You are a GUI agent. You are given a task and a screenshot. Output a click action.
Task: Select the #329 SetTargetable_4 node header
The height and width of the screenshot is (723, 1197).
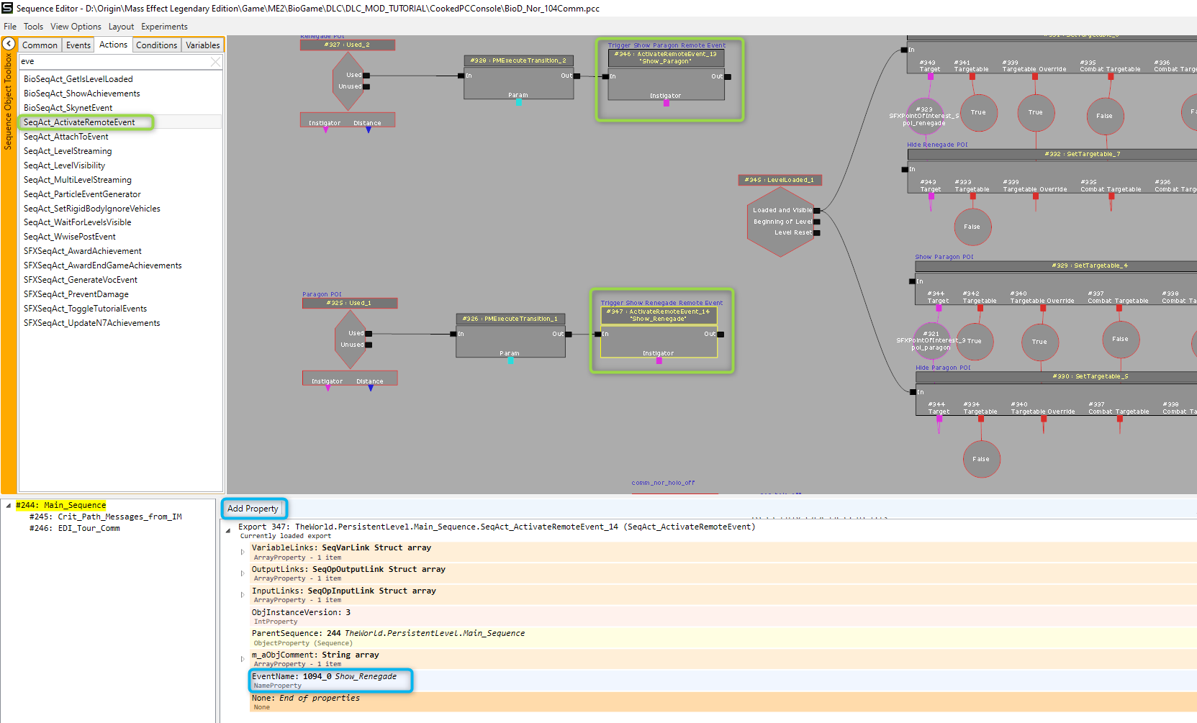coord(1056,265)
